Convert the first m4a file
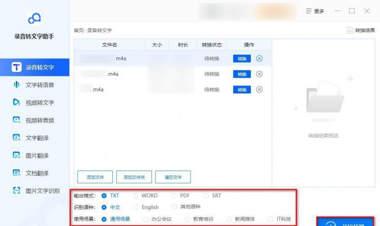This screenshot has width=380, height=226. [242, 58]
